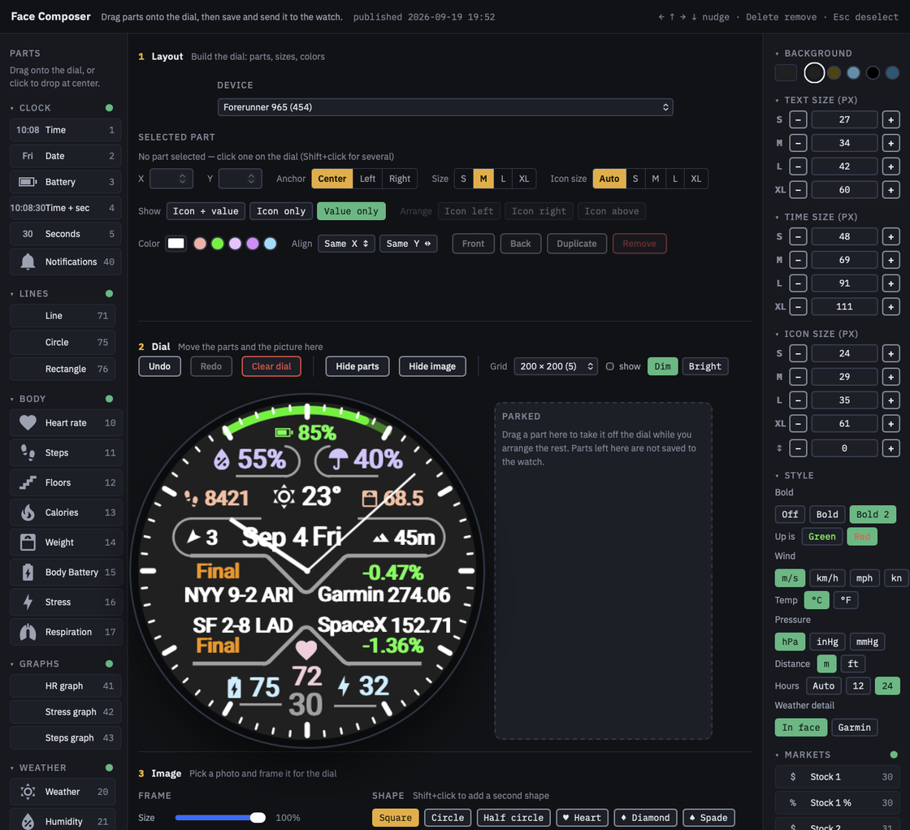This screenshot has height=830, width=910.
Task: Switch show mode to Icon only
Action: pyautogui.click(x=281, y=211)
